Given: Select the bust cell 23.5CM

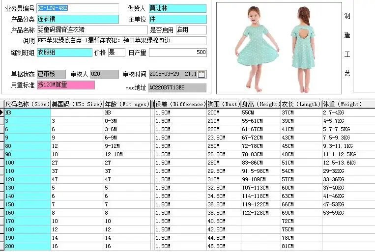Looking at the screenshot, I should pos(224,138).
